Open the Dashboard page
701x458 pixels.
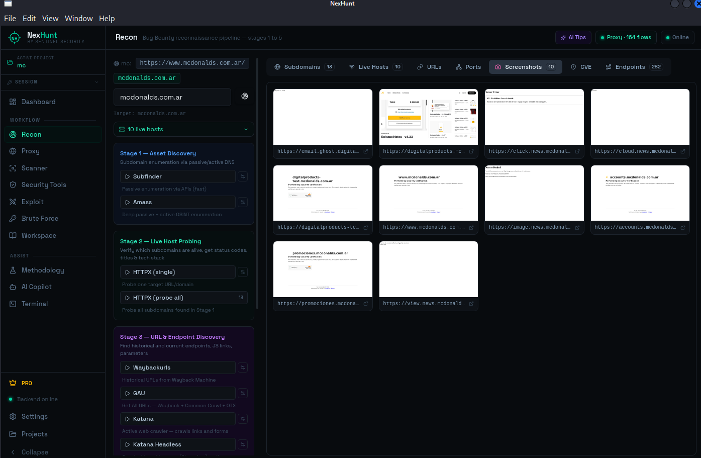pos(53,102)
